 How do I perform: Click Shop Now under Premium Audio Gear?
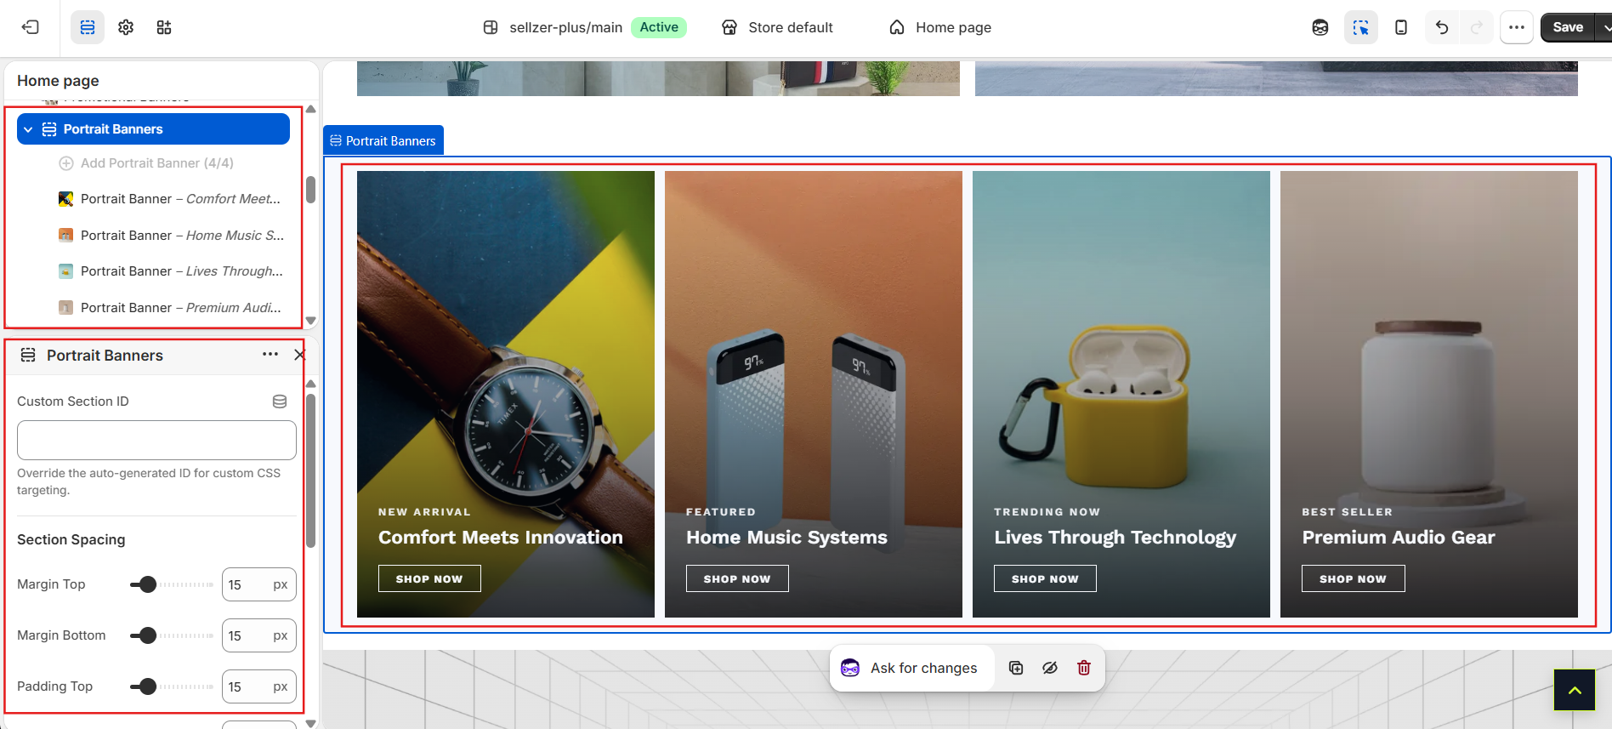pos(1353,578)
